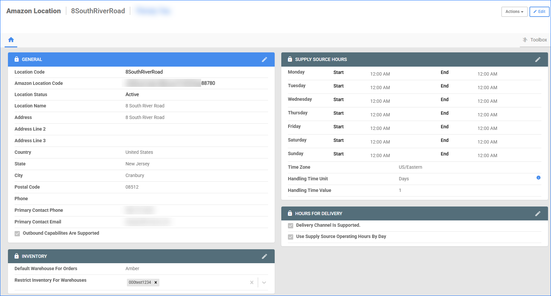The image size is (551, 296).
Task: Click the Address value 8 South River Road
Action: pyautogui.click(x=145, y=117)
